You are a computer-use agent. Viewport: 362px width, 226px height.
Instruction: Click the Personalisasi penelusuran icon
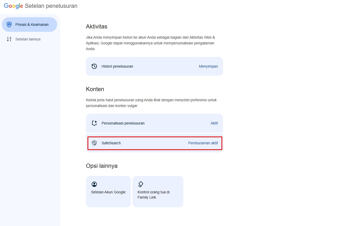click(x=94, y=123)
